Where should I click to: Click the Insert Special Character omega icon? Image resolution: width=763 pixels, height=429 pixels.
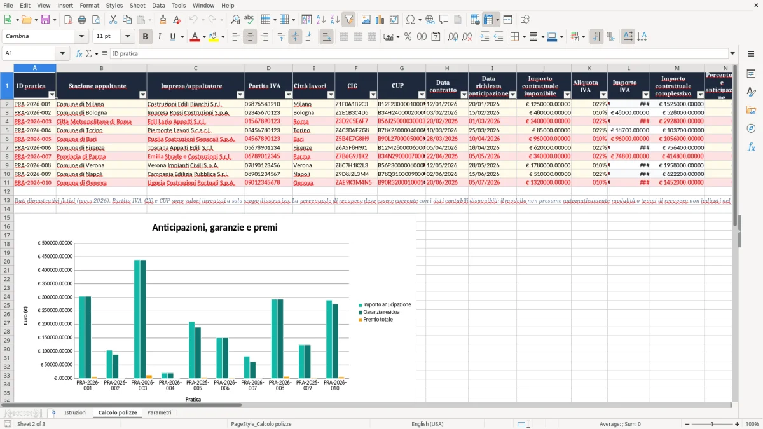(x=410, y=20)
